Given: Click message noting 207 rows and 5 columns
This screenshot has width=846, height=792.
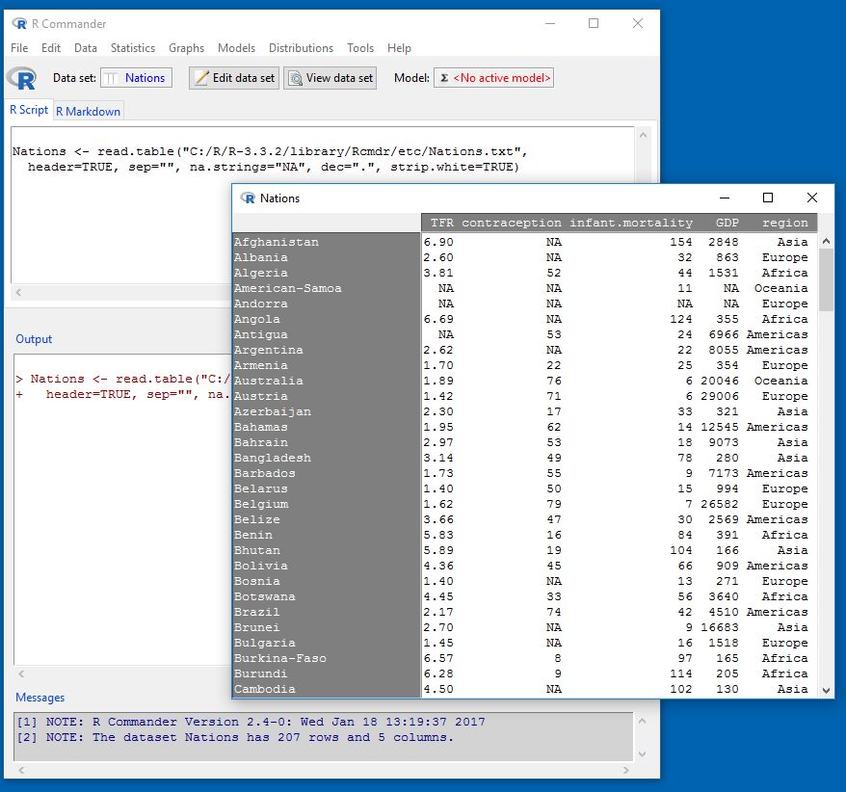Looking at the screenshot, I should point(235,737).
